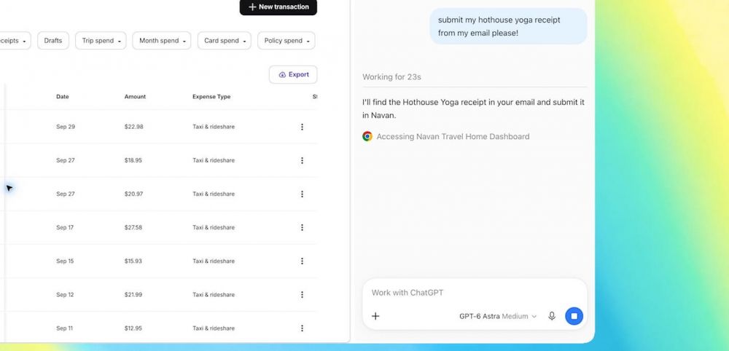Image resolution: width=729 pixels, height=351 pixels.
Task: Open options menu for the $21.99 transaction
Action: click(302, 294)
